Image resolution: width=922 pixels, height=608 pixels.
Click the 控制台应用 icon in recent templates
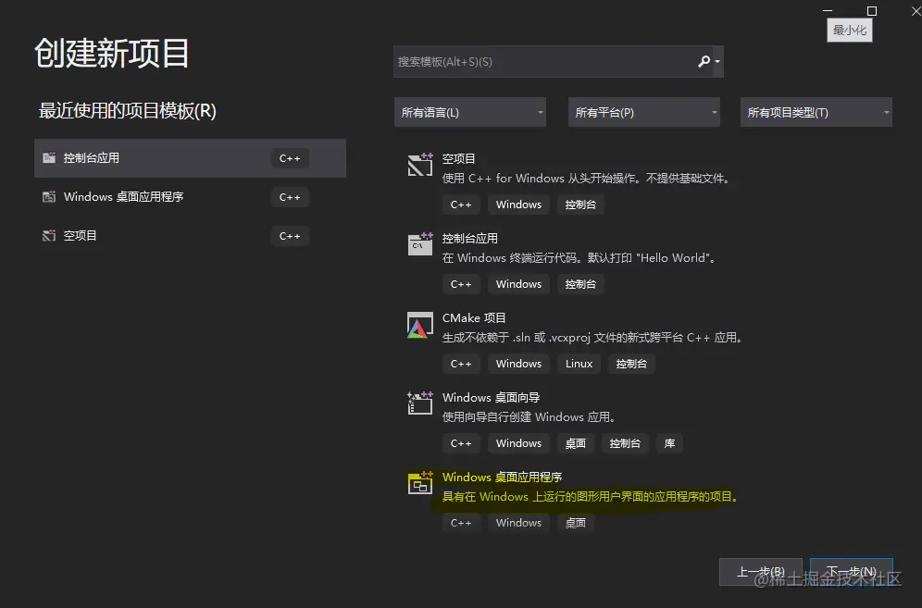49,157
